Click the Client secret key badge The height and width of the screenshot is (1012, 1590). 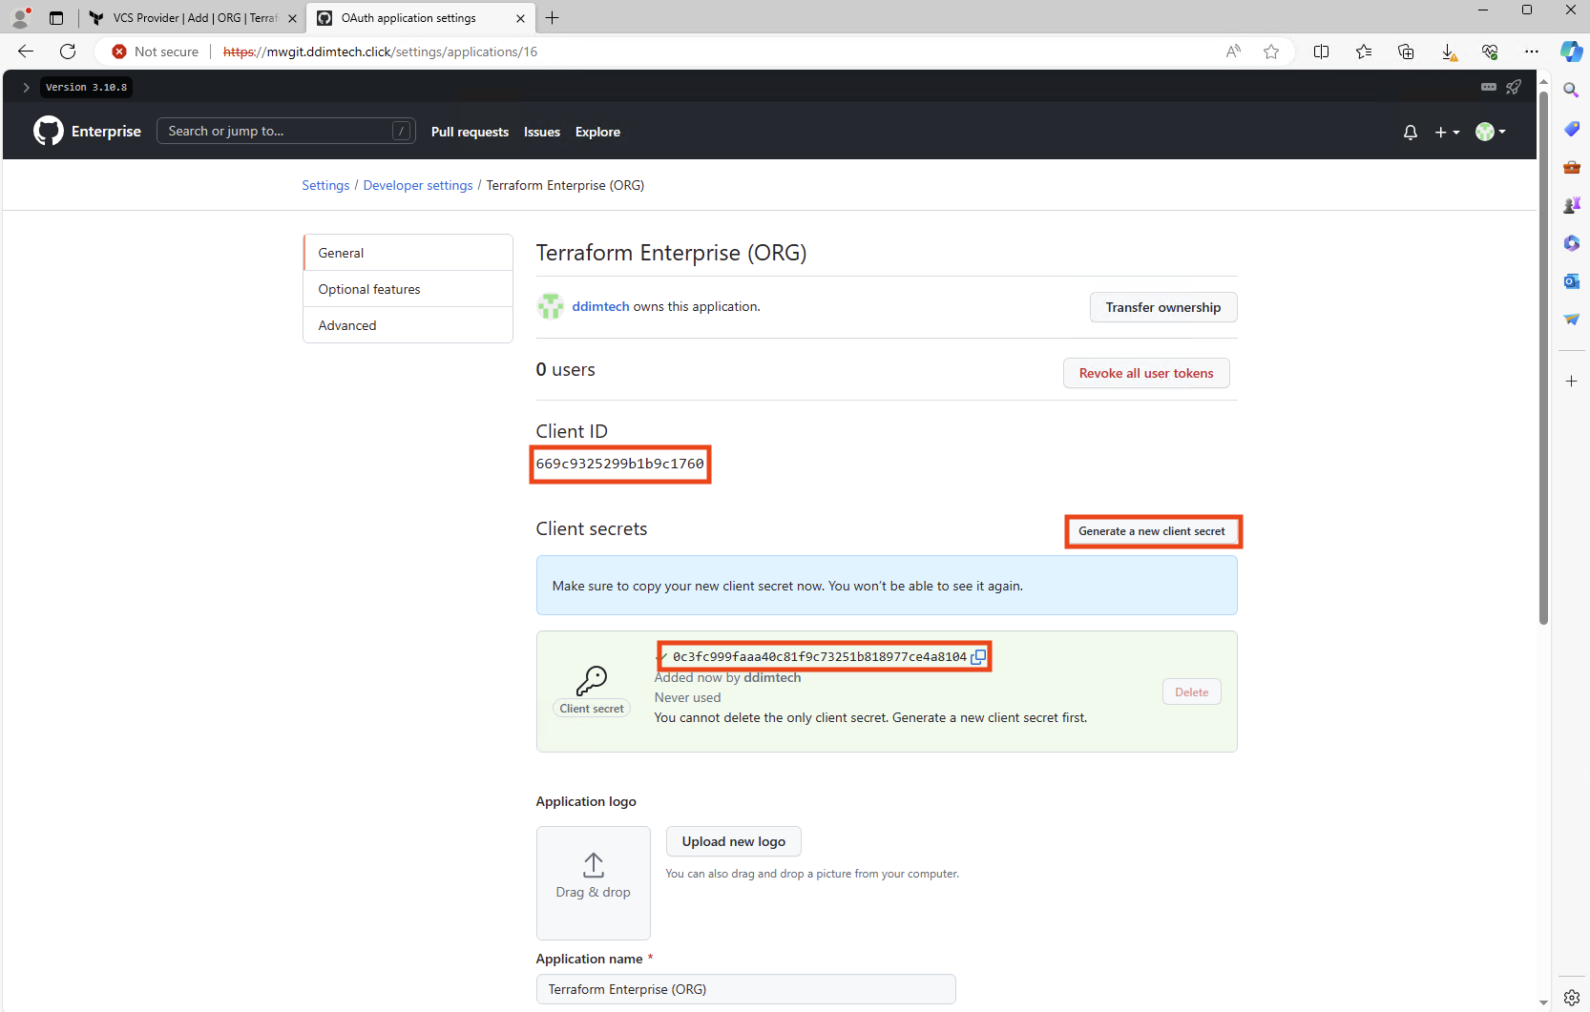(x=592, y=709)
